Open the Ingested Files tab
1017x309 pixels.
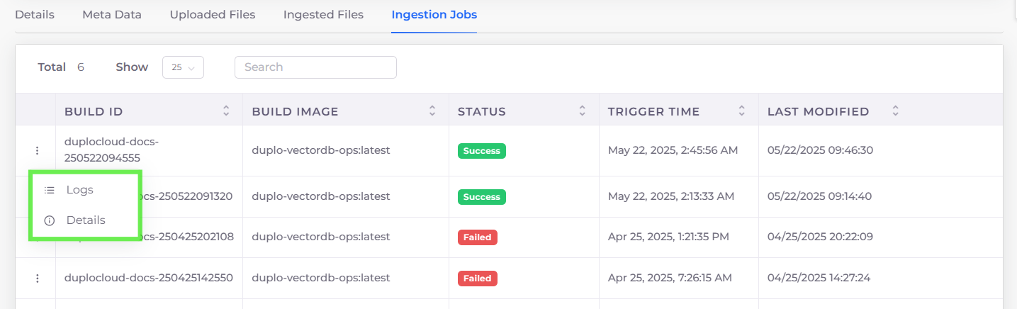pos(323,14)
